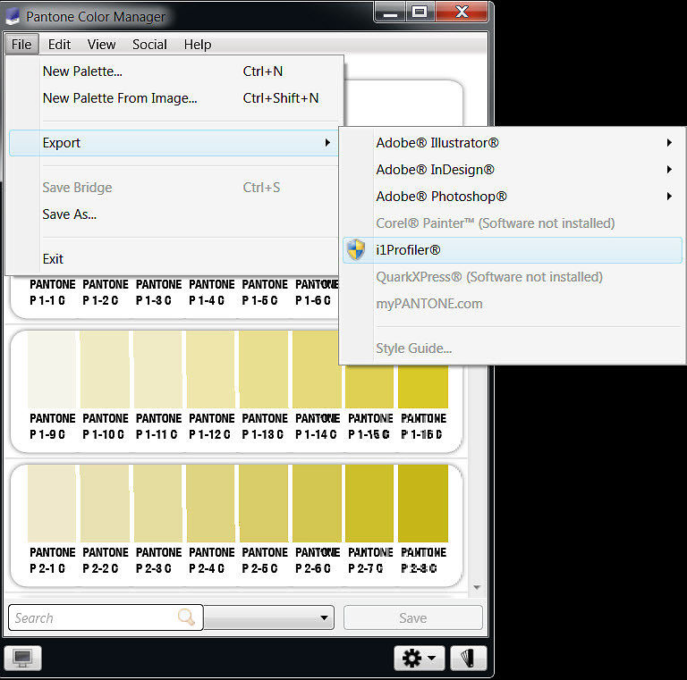Image resolution: width=687 pixels, height=680 pixels.
Task: Click the shield icon beside i1Profiler
Action: [356, 250]
